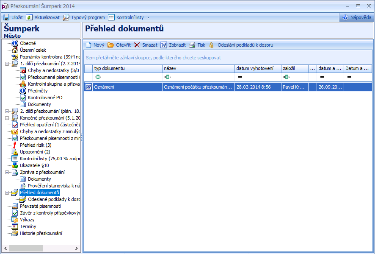The height and width of the screenshot is (254, 375).
Task: Expand the 2. dílčí přezkoumání node
Action: coord(7,111)
